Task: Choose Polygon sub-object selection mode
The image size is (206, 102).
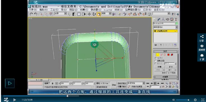Action: [x=168, y=55]
